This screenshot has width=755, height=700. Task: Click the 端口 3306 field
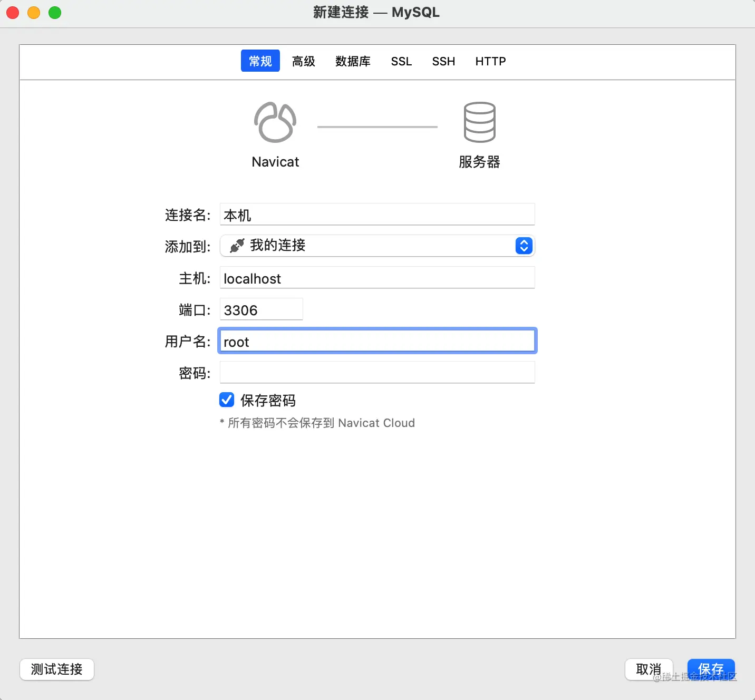(x=262, y=309)
